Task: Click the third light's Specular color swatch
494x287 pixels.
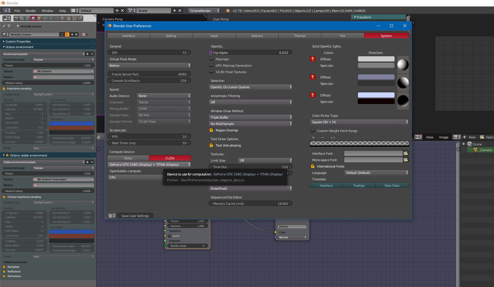Action: [x=376, y=101]
